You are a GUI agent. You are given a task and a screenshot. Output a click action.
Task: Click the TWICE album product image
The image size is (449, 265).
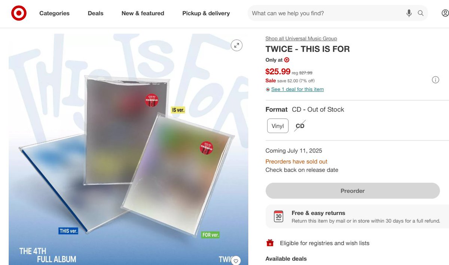point(128,150)
